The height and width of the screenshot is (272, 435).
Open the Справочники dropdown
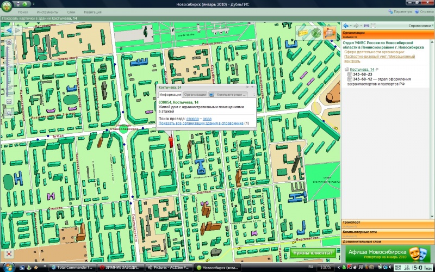coord(420,26)
